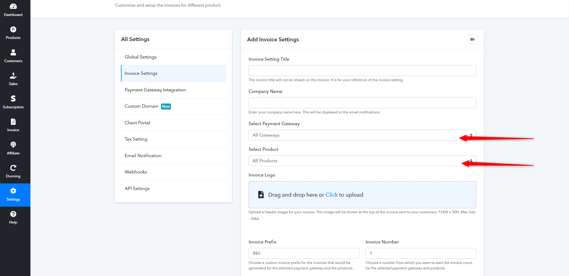Open the Dunning sidebar icon
Viewport: 569px width, 276px height.
point(13,168)
